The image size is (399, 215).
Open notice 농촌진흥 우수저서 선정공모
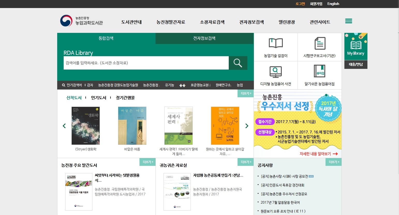[284, 194]
